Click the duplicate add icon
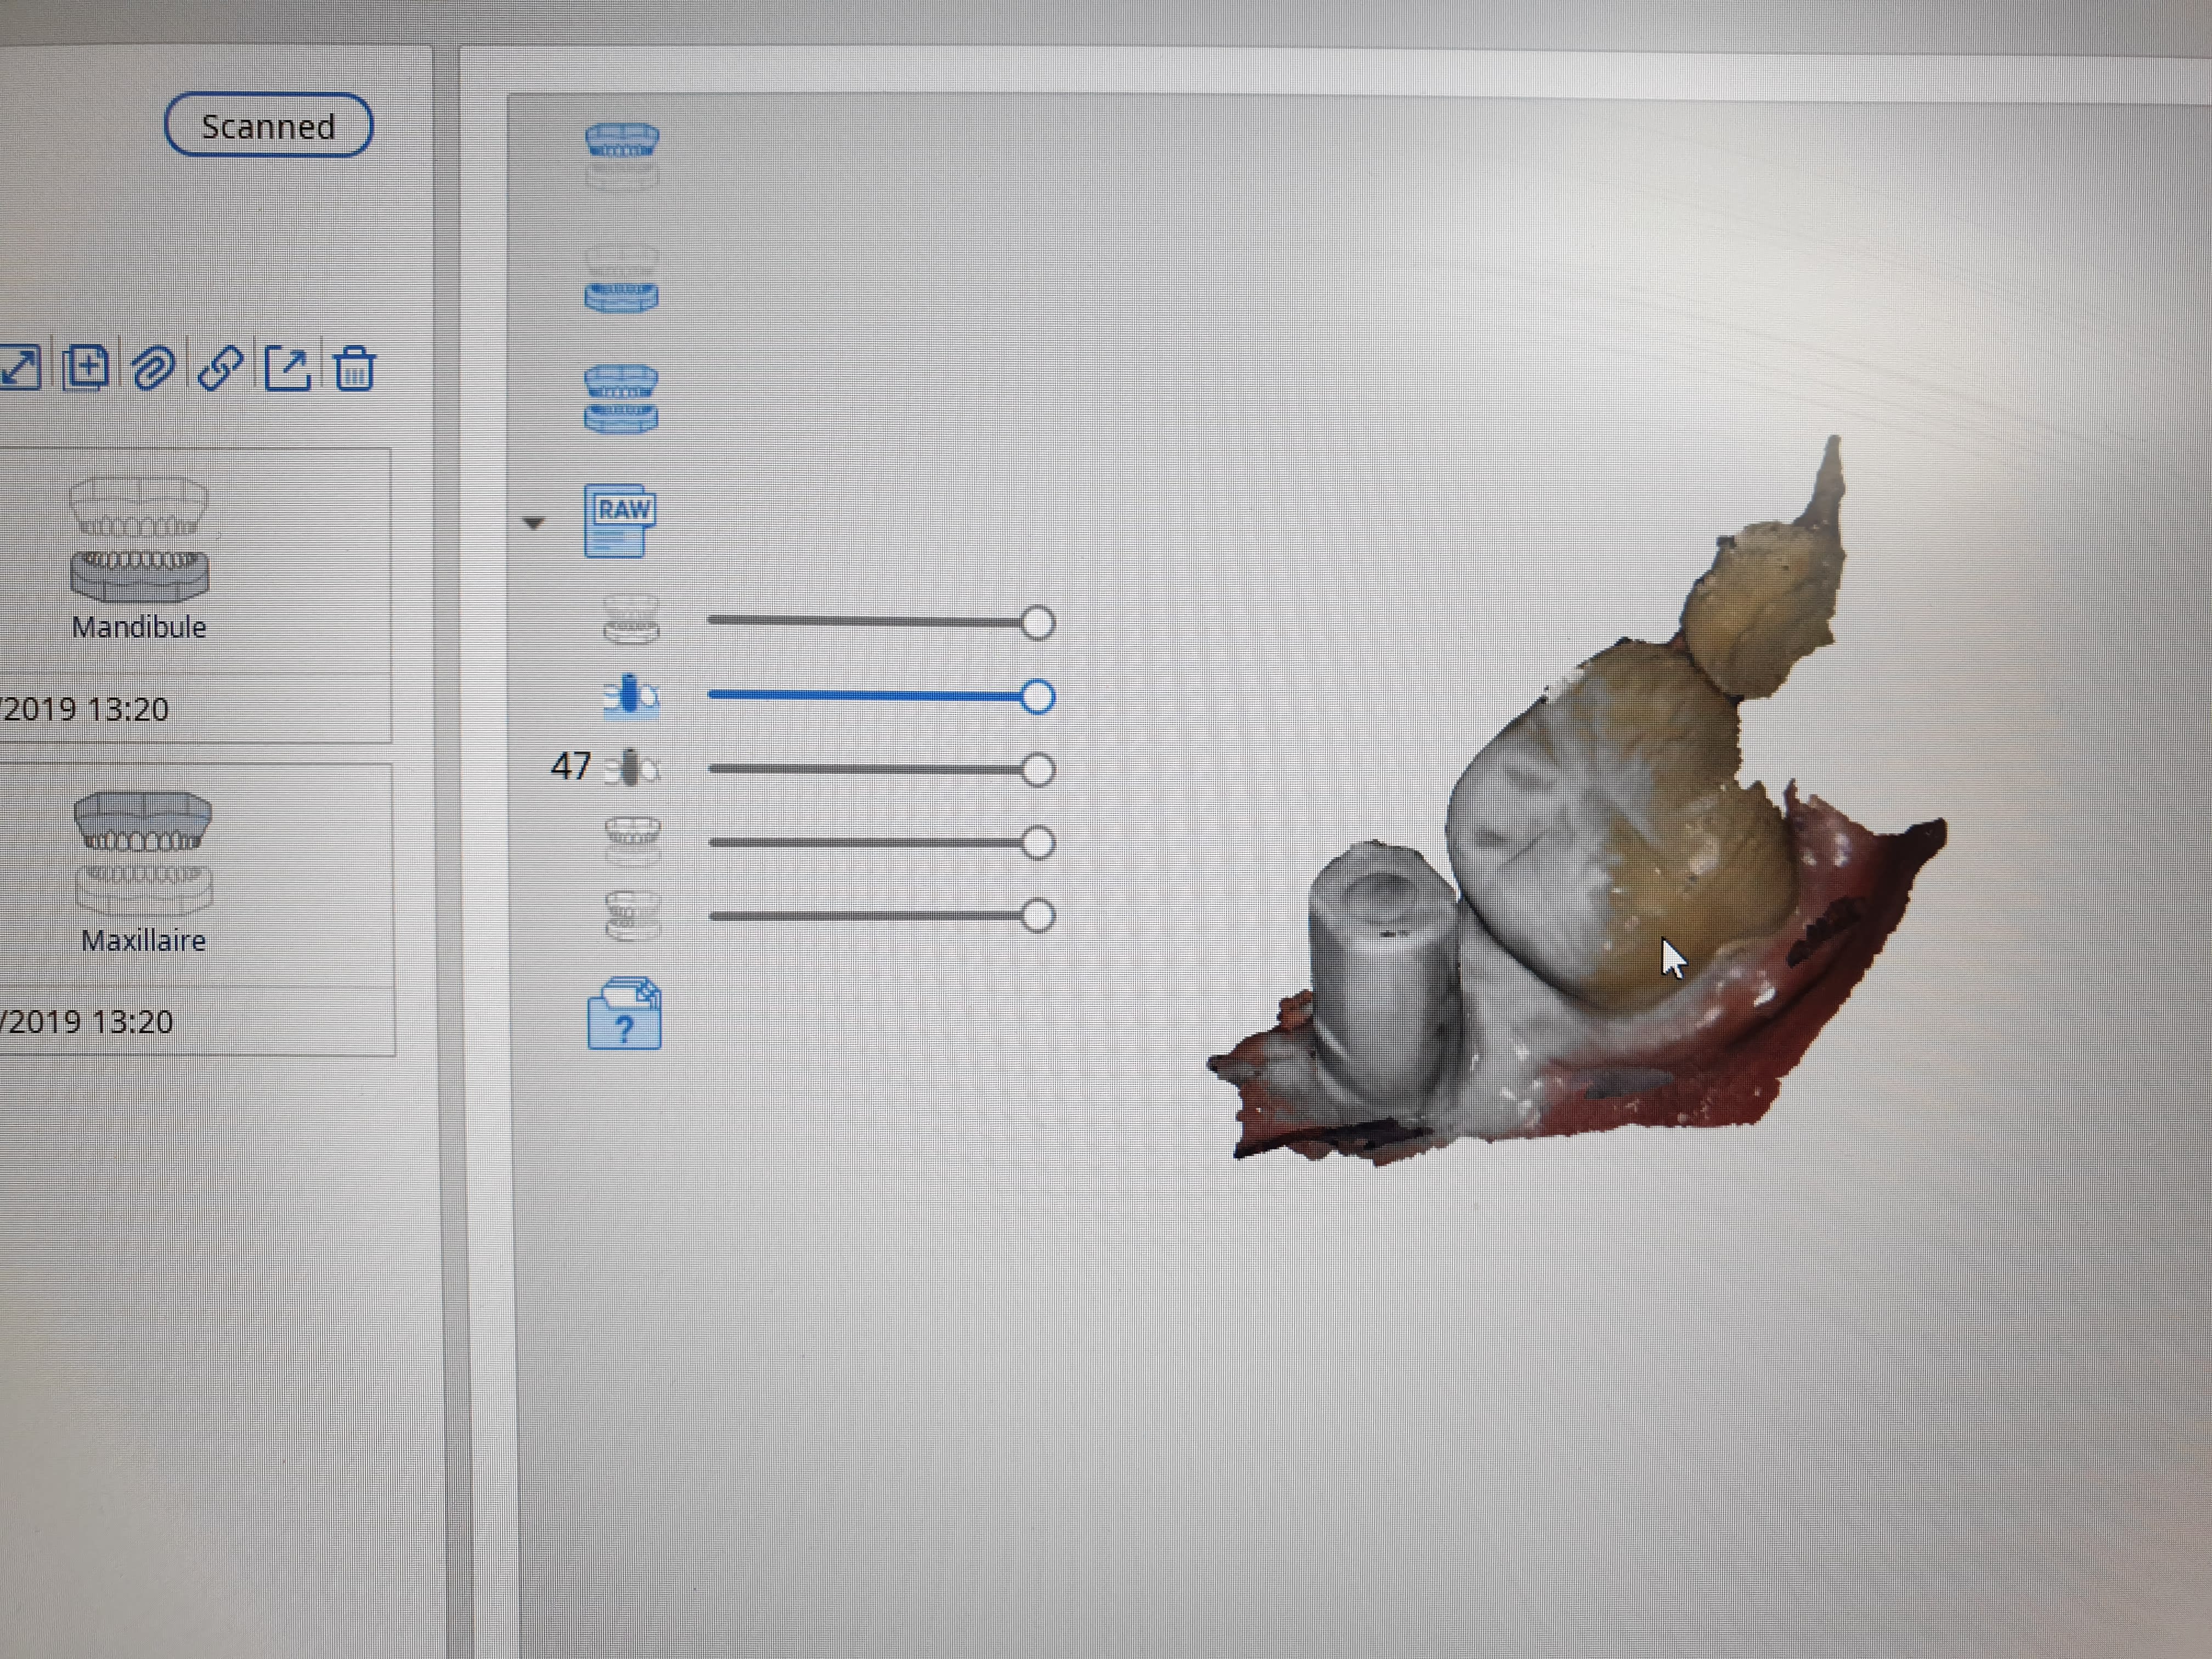The image size is (2212, 1659). click(x=86, y=368)
